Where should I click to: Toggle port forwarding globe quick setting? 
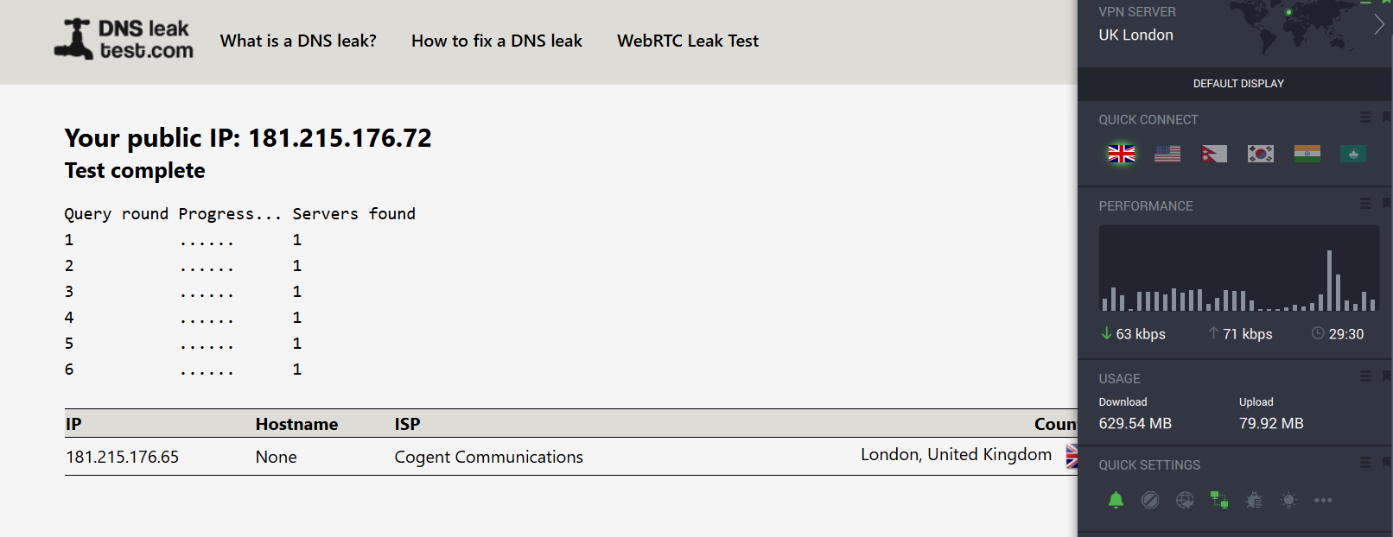[x=1185, y=500]
